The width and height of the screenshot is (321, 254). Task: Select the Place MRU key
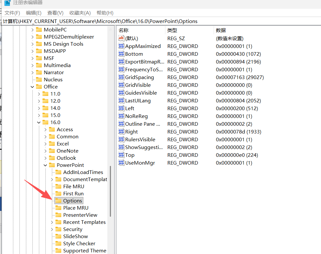coord(76,208)
